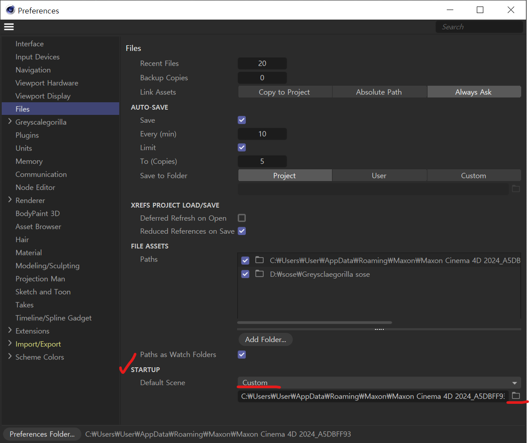Expand the Import/Export category
The image size is (529, 443).
click(10, 344)
